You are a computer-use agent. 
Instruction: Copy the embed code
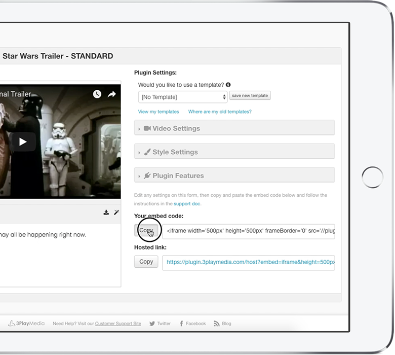coord(146,230)
